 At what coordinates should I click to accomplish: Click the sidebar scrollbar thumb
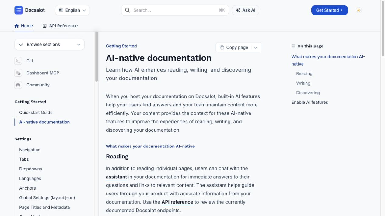pos(96,57)
